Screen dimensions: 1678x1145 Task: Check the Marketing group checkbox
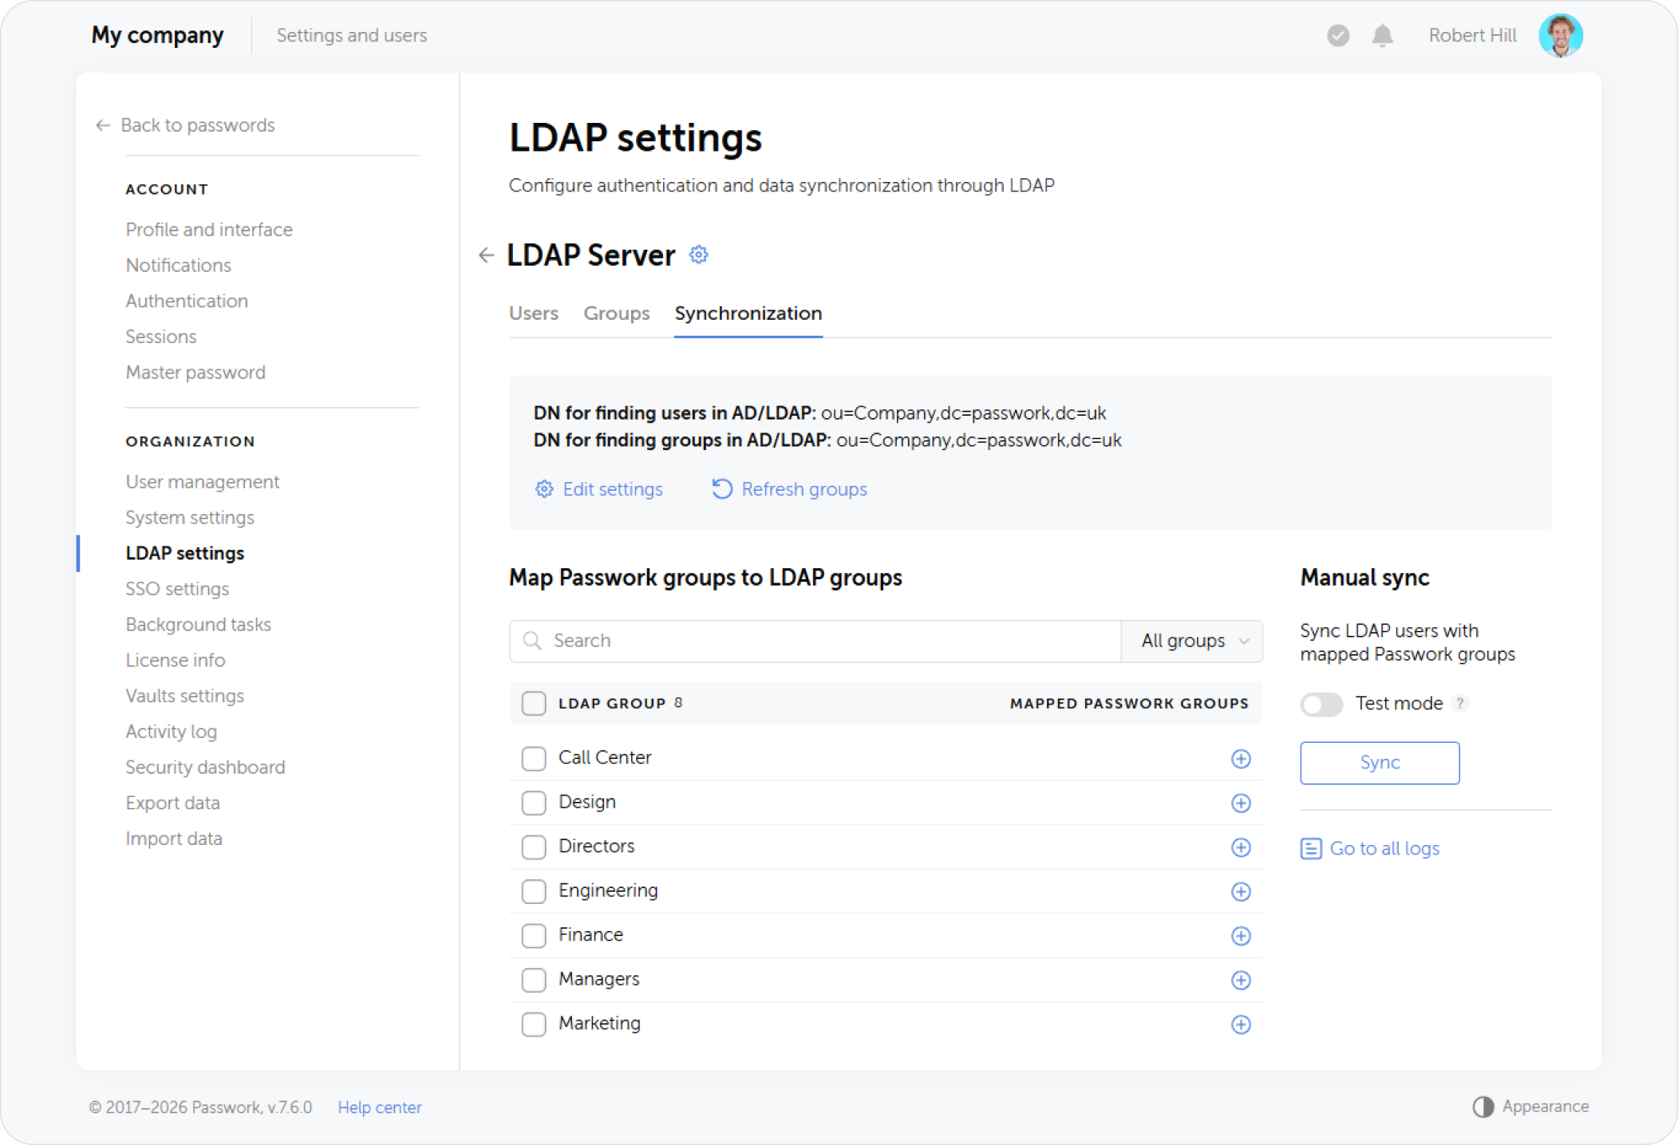pyautogui.click(x=534, y=1024)
